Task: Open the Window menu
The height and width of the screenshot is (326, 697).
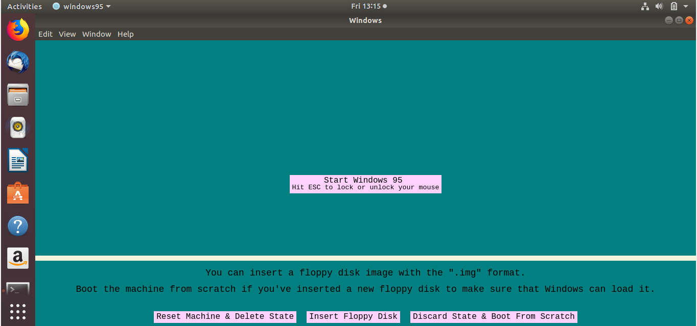Action: tap(97, 34)
